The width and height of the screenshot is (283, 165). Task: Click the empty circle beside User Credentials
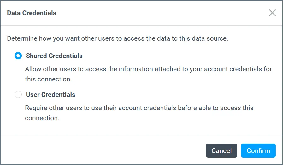point(18,95)
